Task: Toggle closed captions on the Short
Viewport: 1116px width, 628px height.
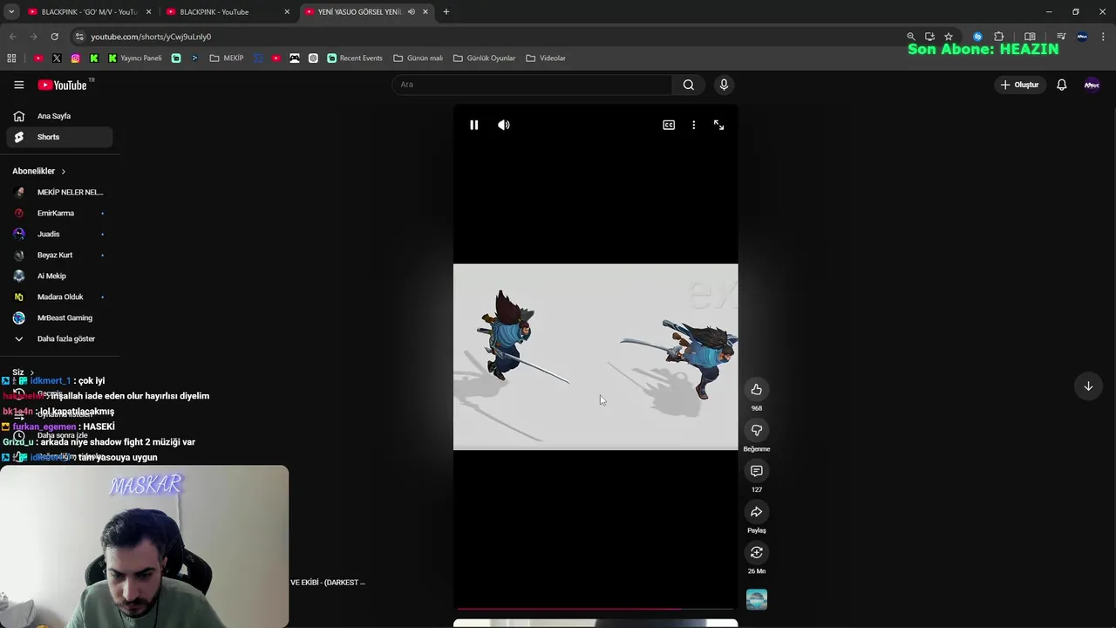Action: [x=669, y=125]
